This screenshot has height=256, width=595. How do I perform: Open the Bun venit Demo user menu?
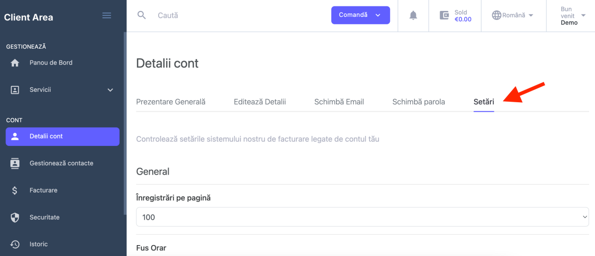pyautogui.click(x=569, y=16)
